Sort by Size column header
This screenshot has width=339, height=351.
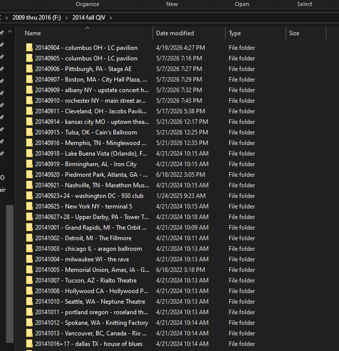point(294,33)
